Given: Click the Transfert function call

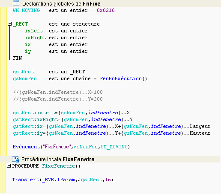Looking at the screenshot, I should 25,180.
